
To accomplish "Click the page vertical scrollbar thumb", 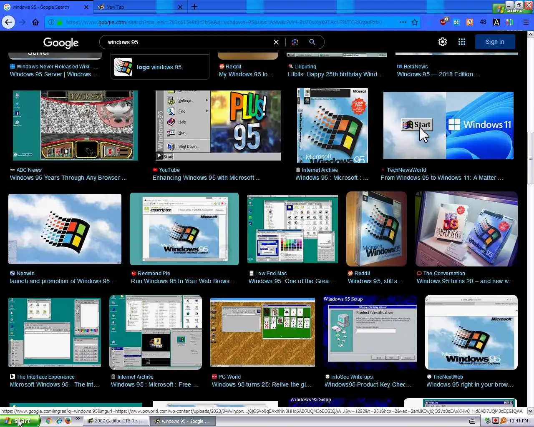I will click(530, 158).
